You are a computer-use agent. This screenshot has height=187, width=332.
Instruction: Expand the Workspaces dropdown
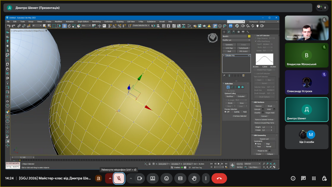coord(269,22)
